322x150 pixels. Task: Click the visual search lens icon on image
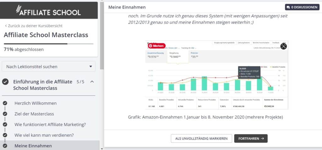click(x=283, y=46)
